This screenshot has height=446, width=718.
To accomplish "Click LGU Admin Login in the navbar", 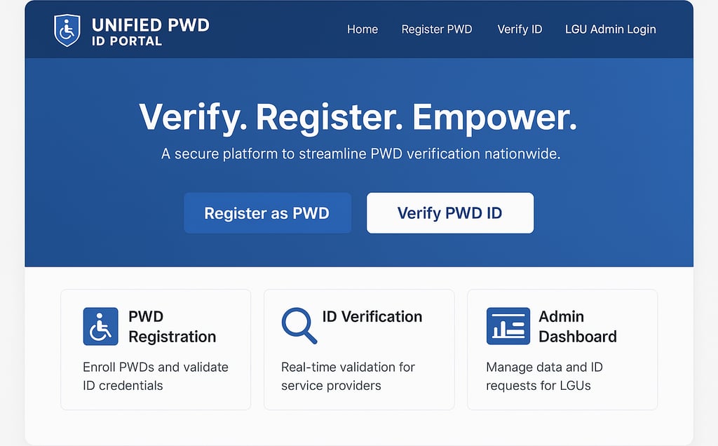I will (x=610, y=29).
